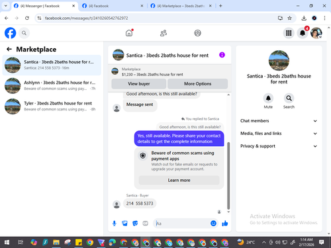Reload the page in Chrome

(27, 18)
